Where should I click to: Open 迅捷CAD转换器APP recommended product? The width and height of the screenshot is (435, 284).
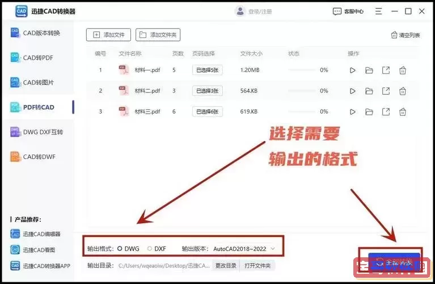click(40, 266)
